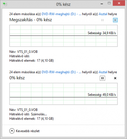Pause the second copy operation
The image size is (127, 139).
[x=102, y=78]
